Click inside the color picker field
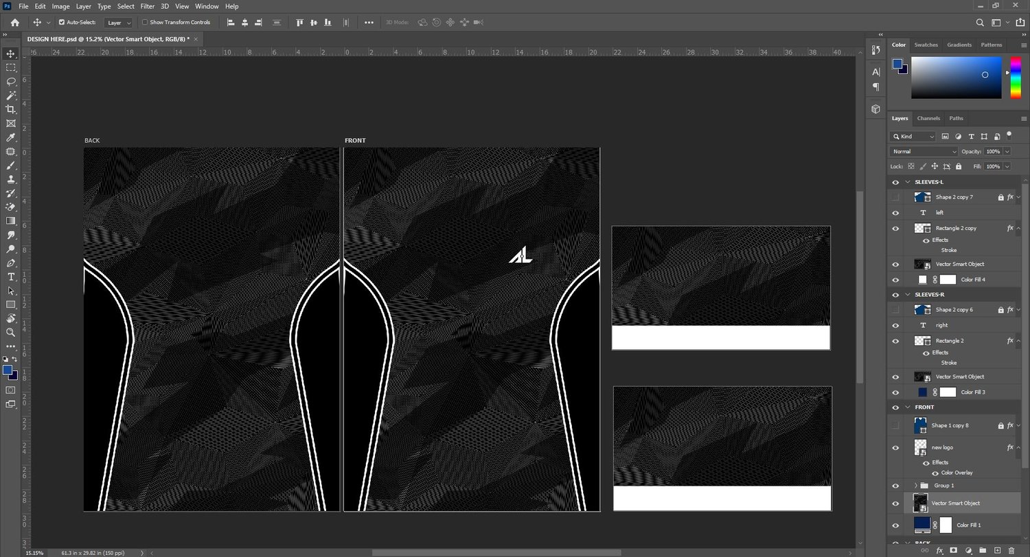Viewport: 1030px width, 557px height. [957, 78]
